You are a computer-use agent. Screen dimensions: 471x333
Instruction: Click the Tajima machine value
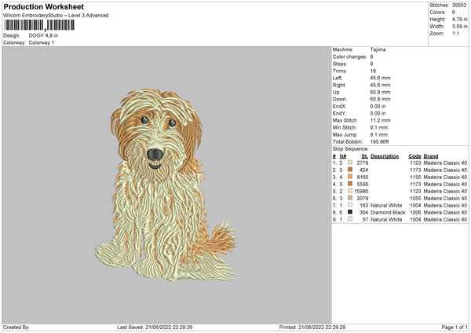point(378,49)
